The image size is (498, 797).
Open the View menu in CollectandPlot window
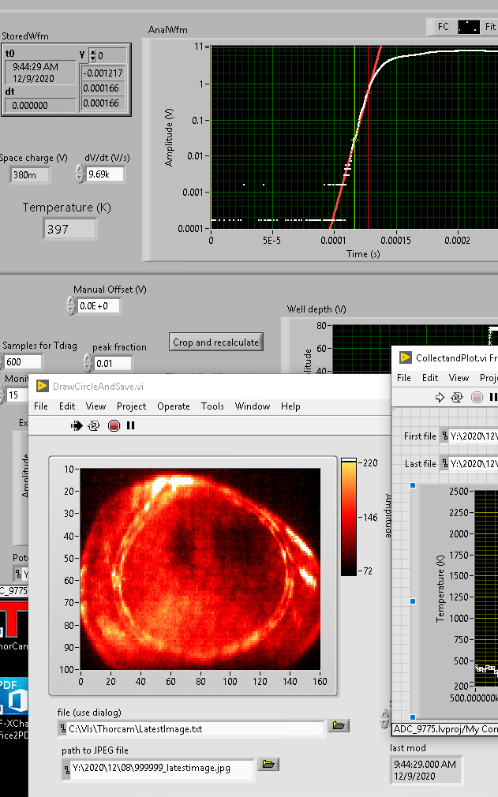click(x=459, y=378)
